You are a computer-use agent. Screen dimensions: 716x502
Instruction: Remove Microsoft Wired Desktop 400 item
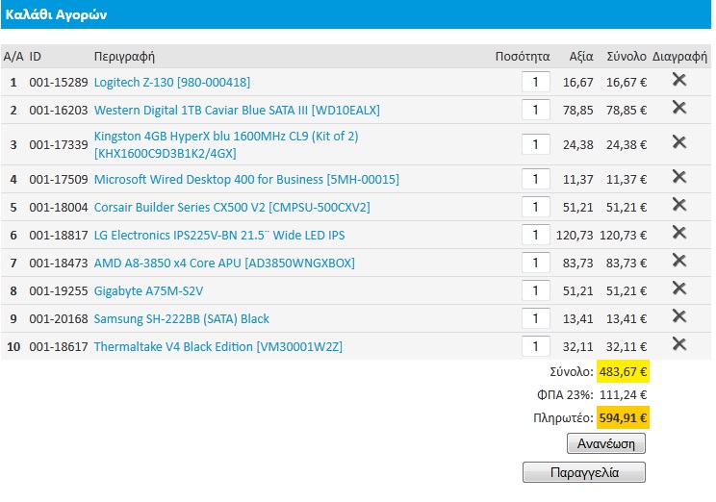pos(679,177)
